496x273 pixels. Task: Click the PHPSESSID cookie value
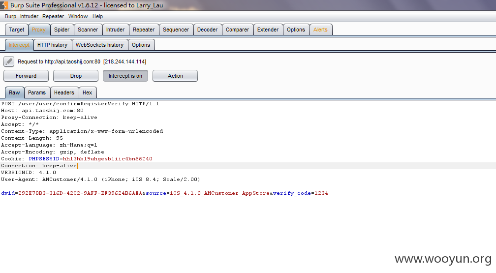(108, 159)
